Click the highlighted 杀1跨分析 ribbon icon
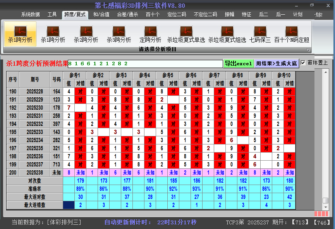 click(x=20, y=34)
